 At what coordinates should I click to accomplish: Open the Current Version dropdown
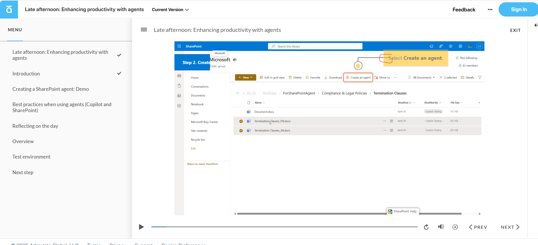[170, 10]
